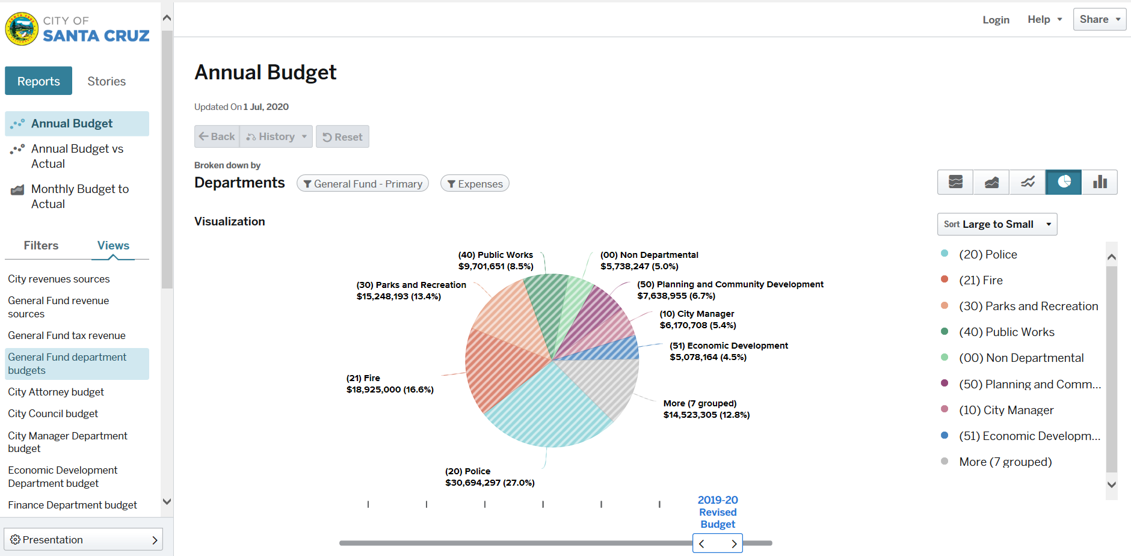Select the pie chart view icon
Screen dimensions: 1131x556
click(1064, 182)
